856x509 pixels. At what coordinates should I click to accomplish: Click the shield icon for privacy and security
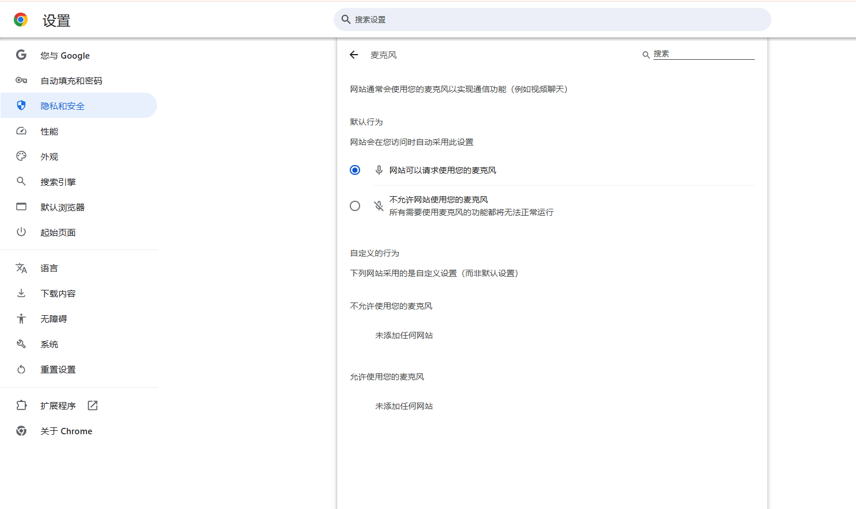(21, 105)
